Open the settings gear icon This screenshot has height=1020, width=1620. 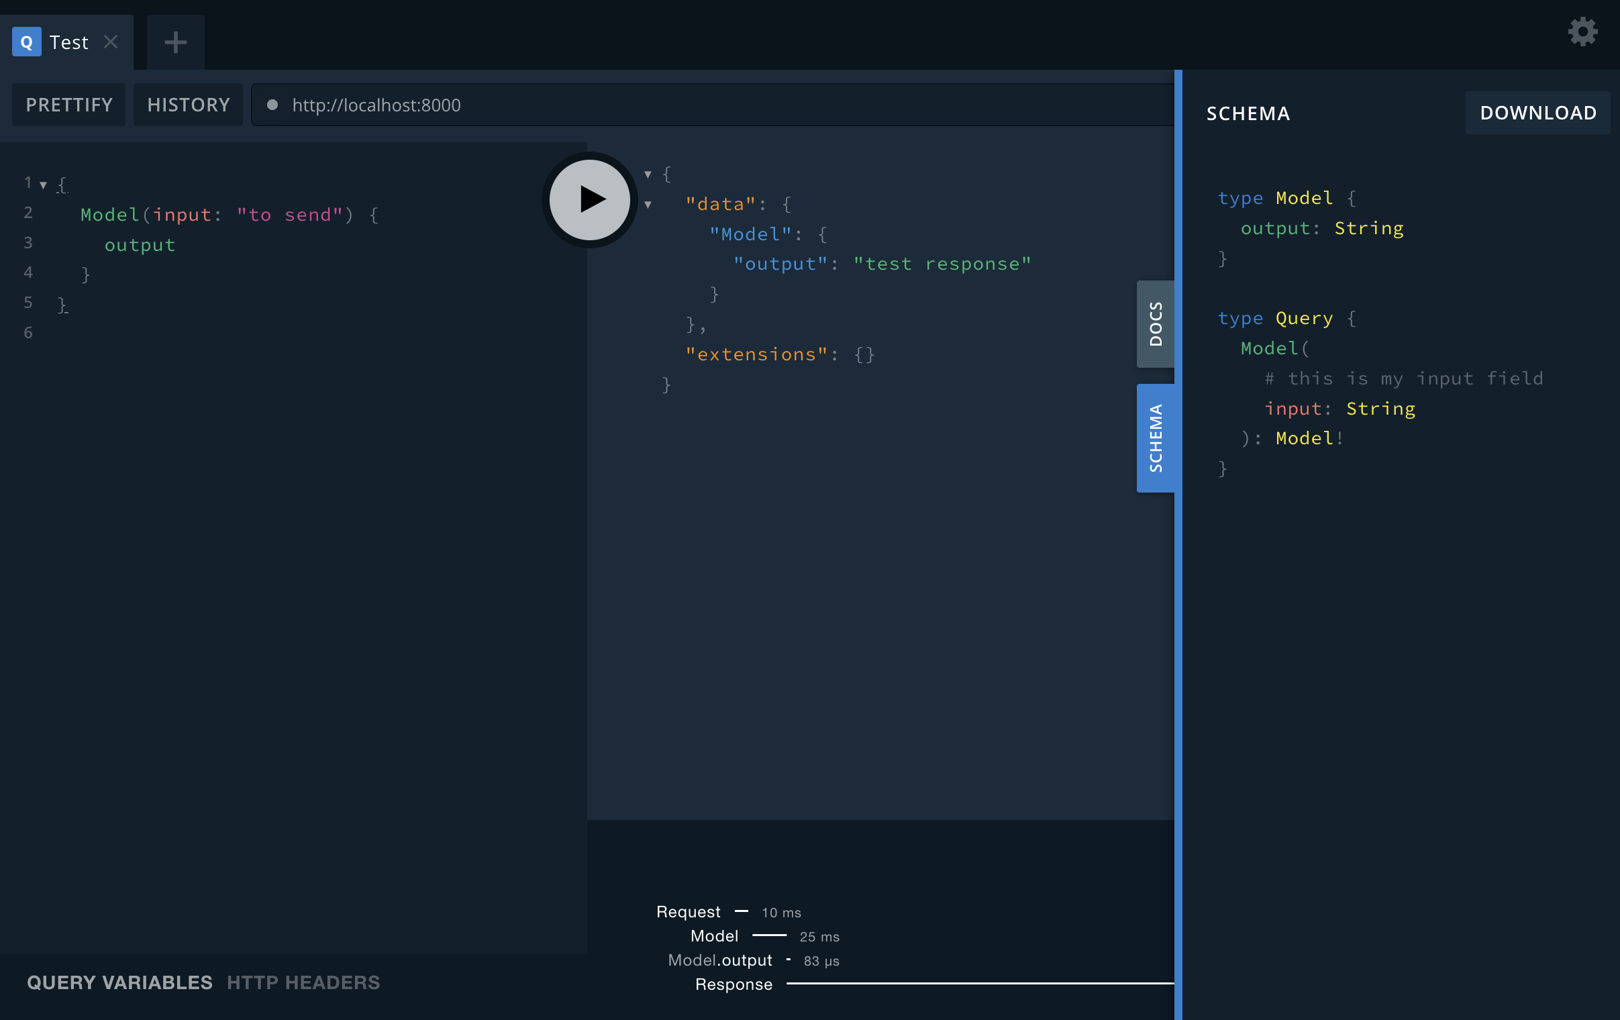1582,32
